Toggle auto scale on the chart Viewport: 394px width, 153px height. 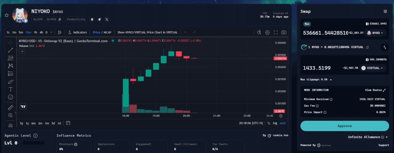coord(283,123)
